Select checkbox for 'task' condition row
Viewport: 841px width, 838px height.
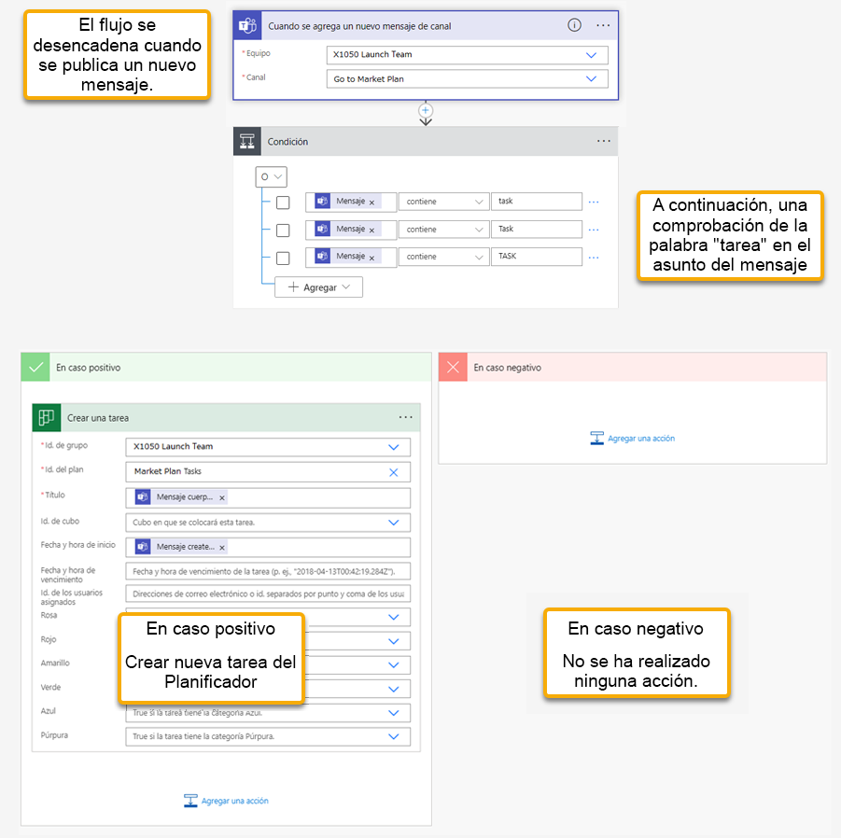click(x=283, y=203)
